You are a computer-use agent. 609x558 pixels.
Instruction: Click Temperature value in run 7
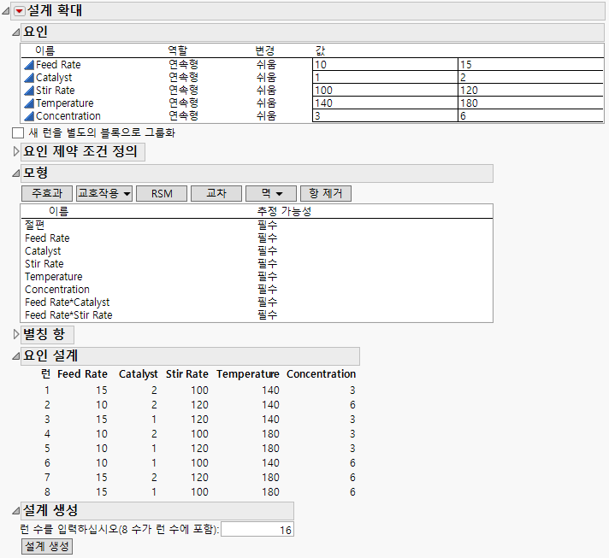coord(270,478)
